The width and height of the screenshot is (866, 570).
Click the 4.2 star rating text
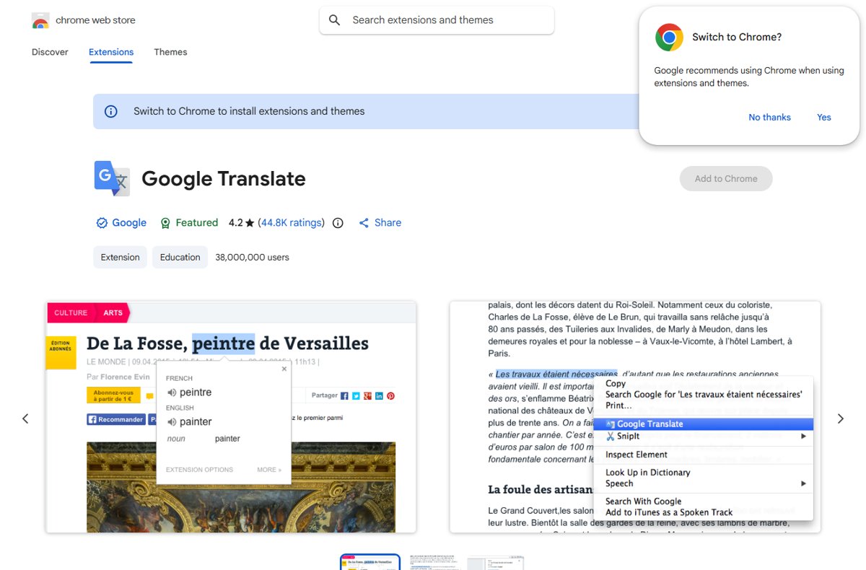coord(242,223)
